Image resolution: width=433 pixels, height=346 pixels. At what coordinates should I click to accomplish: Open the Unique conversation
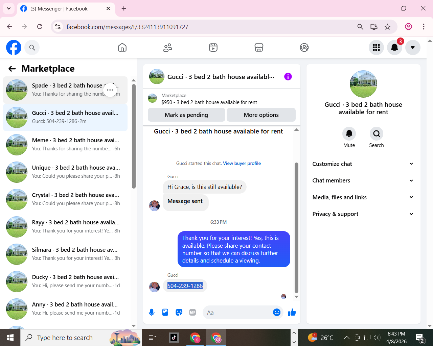65,172
